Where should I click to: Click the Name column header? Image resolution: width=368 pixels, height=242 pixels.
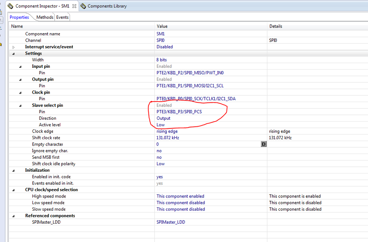tap(17, 26)
